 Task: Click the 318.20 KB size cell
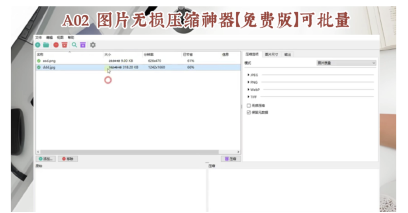[x=131, y=67]
